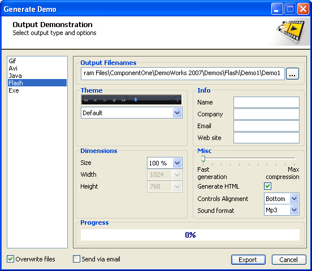Select Gif output type
Viewport: 312px width, 271px height.
[x=37, y=61]
